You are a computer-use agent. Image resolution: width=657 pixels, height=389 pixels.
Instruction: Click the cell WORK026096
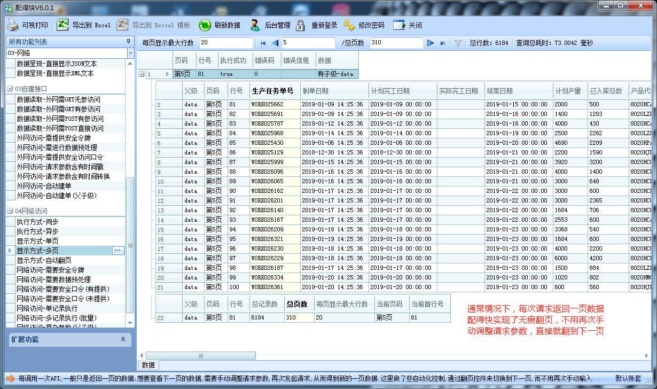click(274, 172)
